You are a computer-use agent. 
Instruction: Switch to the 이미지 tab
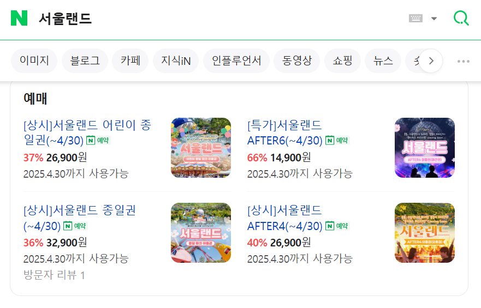tap(34, 61)
